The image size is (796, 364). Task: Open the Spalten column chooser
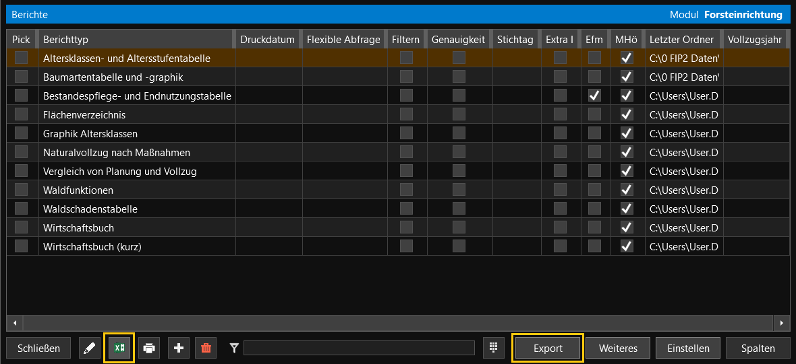pos(758,348)
